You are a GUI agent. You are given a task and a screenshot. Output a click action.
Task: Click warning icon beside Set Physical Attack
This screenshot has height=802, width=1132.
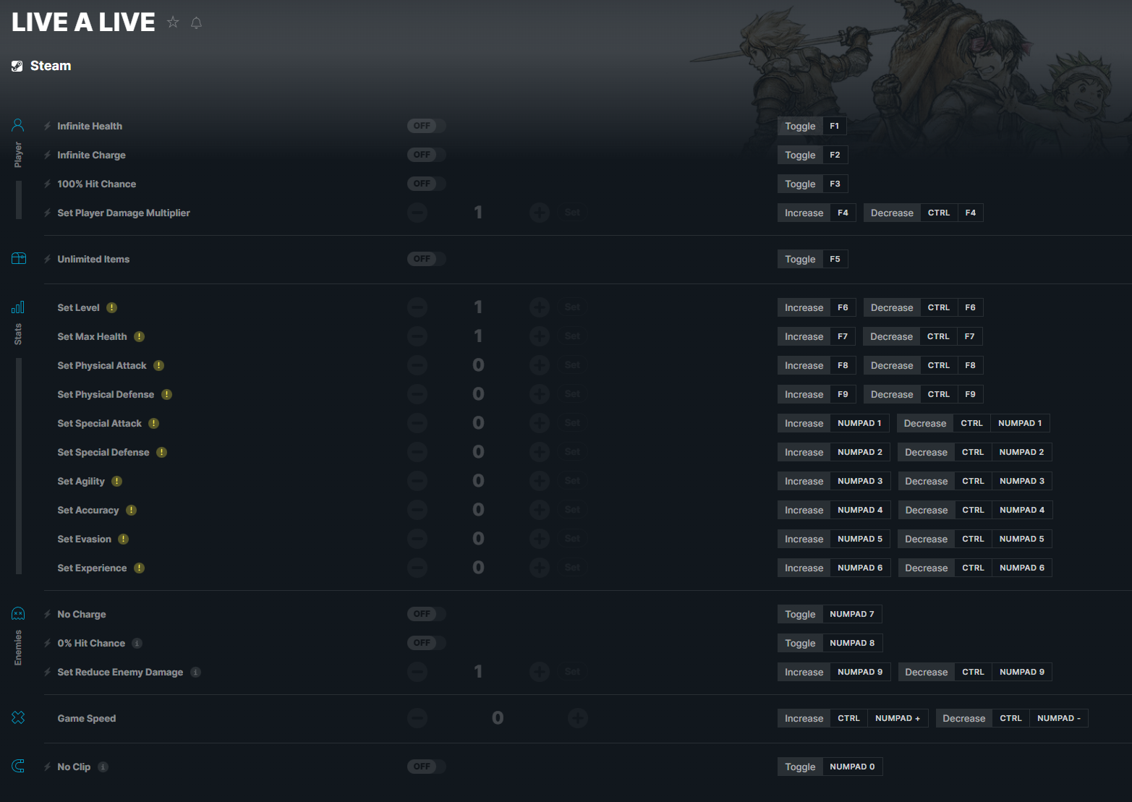click(x=158, y=365)
